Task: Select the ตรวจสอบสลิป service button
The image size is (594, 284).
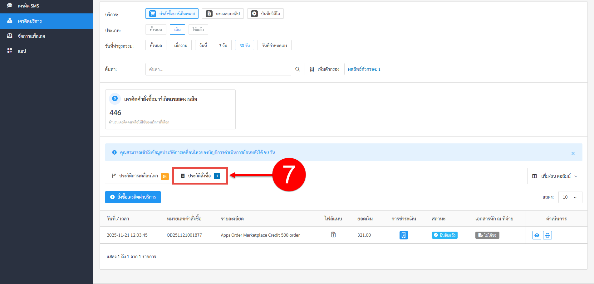Action: click(223, 14)
